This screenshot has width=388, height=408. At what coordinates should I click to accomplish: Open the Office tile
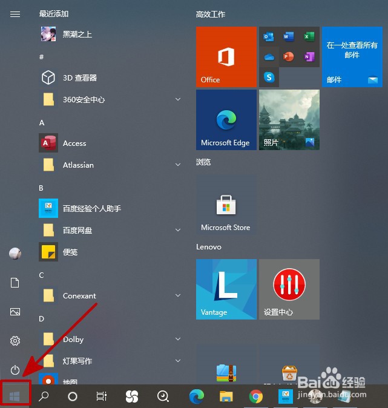pos(226,57)
